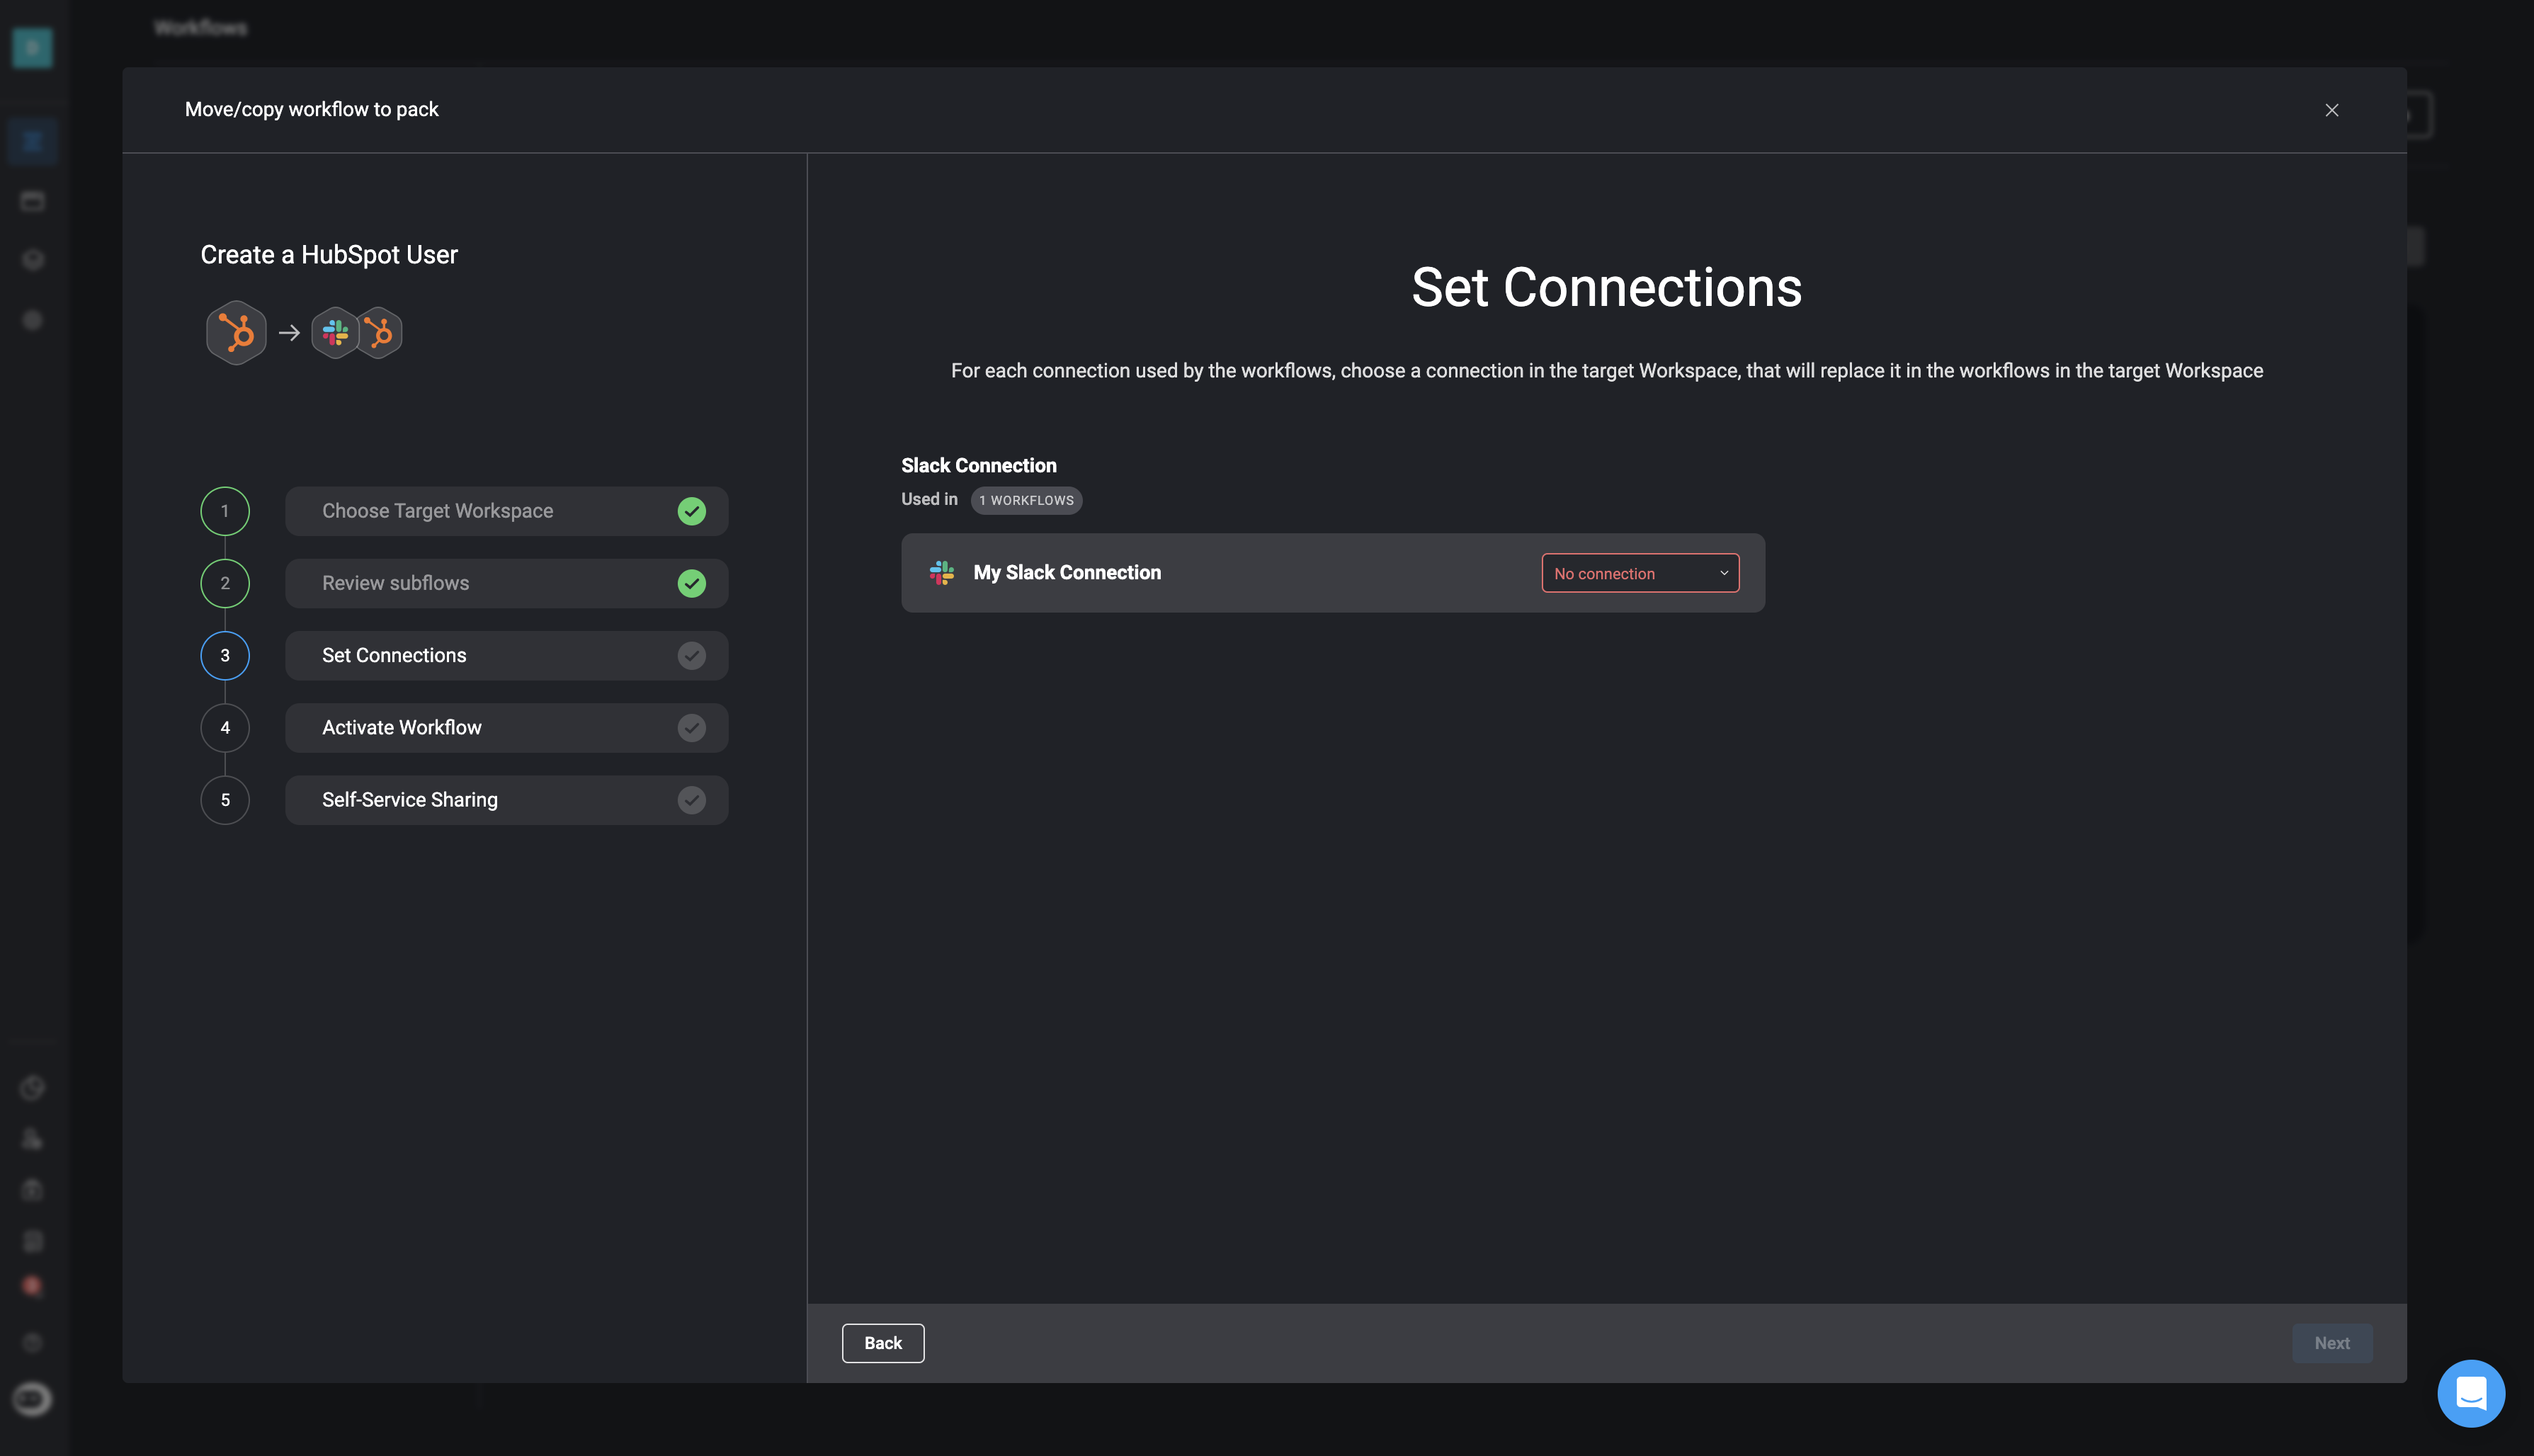Click step number 4 circle
The height and width of the screenshot is (1456, 2534).
(225, 727)
